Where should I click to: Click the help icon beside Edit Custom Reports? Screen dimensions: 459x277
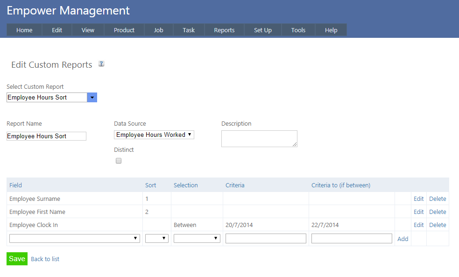pyautogui.click(x=101, y=64)
